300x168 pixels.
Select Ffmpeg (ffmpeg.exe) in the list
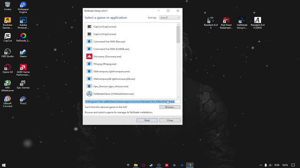131,64
